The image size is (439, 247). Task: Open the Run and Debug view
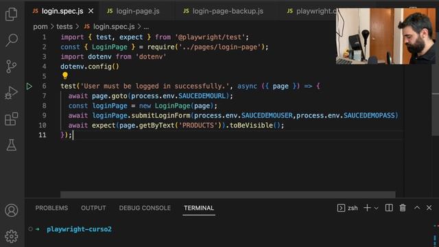coord(12,93)
